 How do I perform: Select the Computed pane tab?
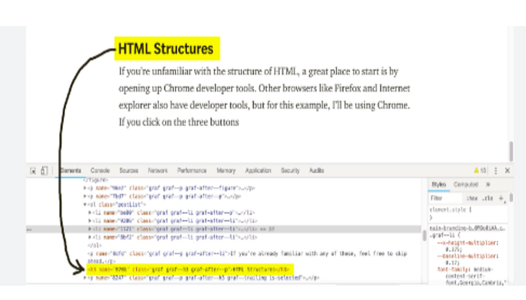click(x=466, y=185)
